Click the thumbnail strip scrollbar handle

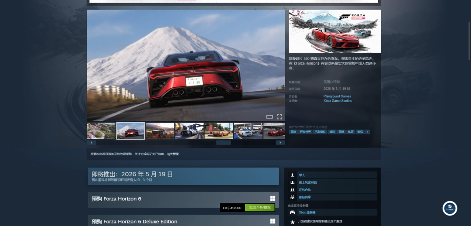(x=223, y=143)
